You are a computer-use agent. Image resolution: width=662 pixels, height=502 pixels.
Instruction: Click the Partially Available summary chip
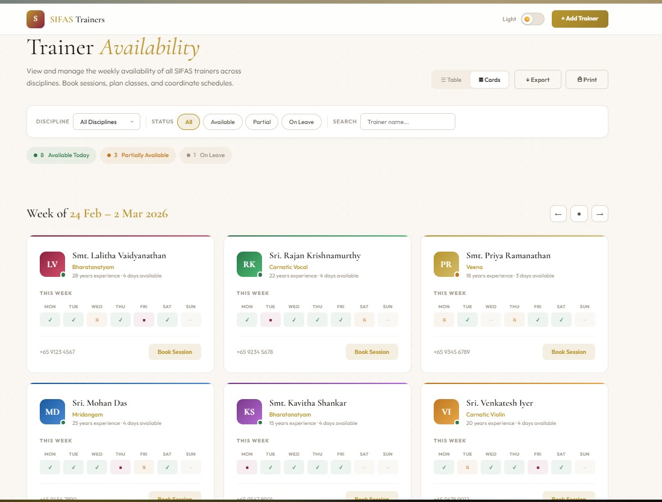click(137, 155)
